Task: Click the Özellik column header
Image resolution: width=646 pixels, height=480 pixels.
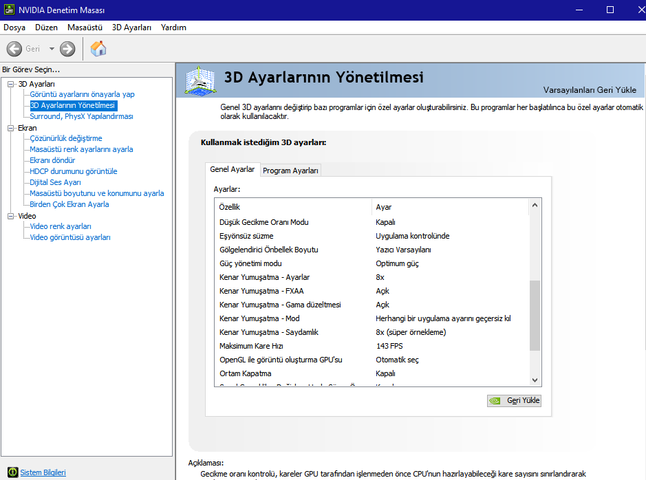Action: tap(293, 207)
